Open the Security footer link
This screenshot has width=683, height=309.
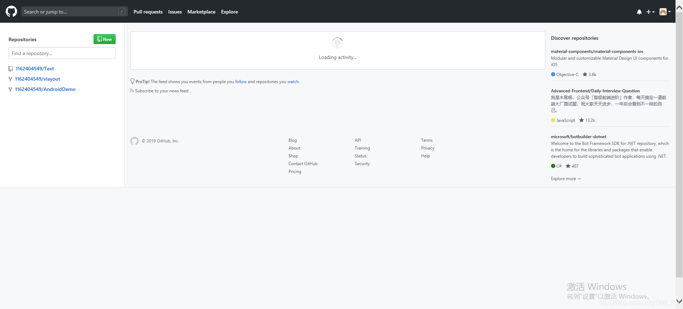pos(362,164)
